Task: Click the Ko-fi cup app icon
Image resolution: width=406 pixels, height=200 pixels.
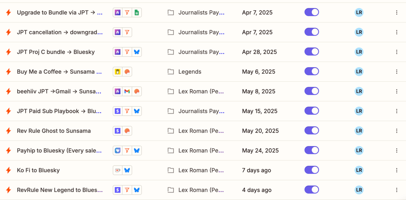Action: [x=118, y=170]
